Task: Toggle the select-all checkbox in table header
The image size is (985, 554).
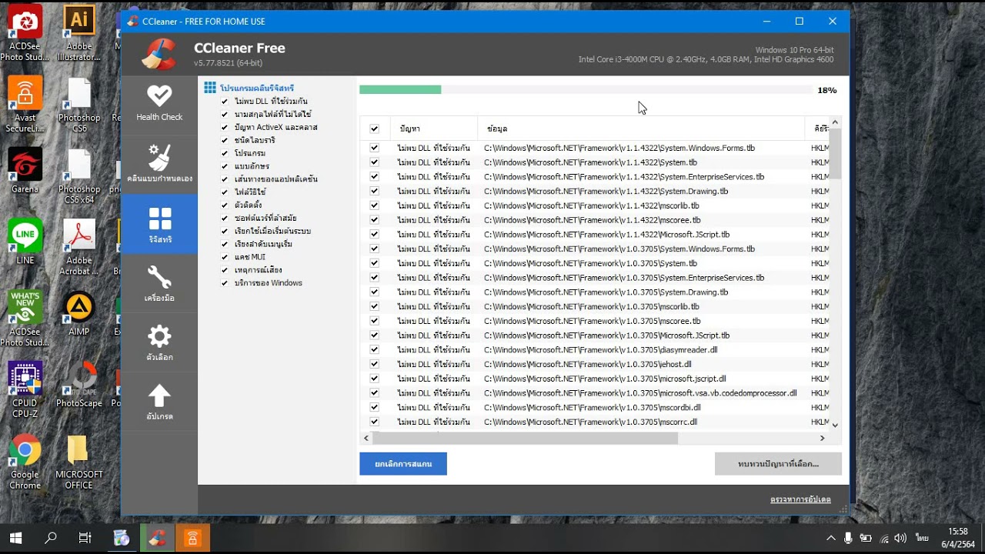Action: click(x=374, y=128)
